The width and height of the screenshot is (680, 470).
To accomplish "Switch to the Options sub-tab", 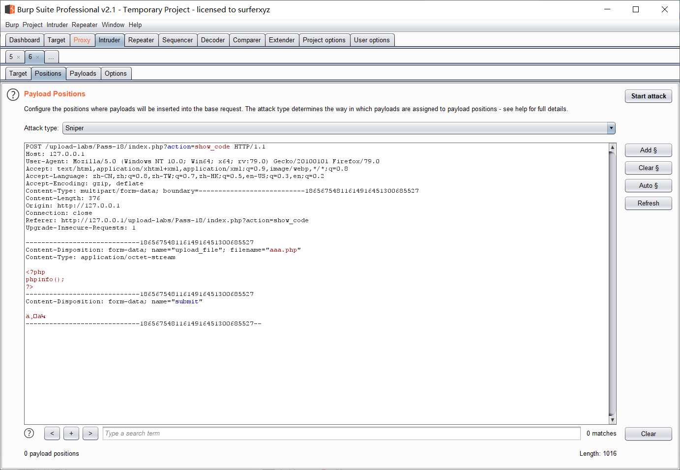I will tap(116, 74).
